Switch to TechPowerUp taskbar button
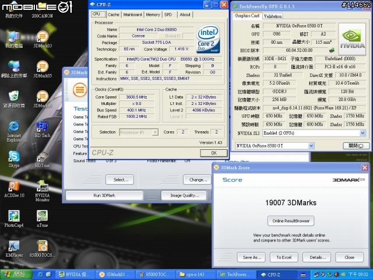This screenshot has width=373, height=280. 237,275
